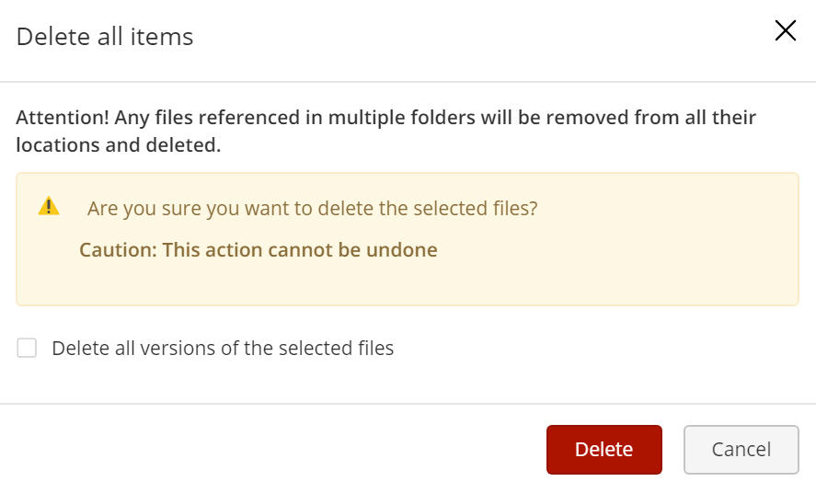816x493 pixels.
Task: Click the 'Attention!' warning sentence
Action: 386,119
